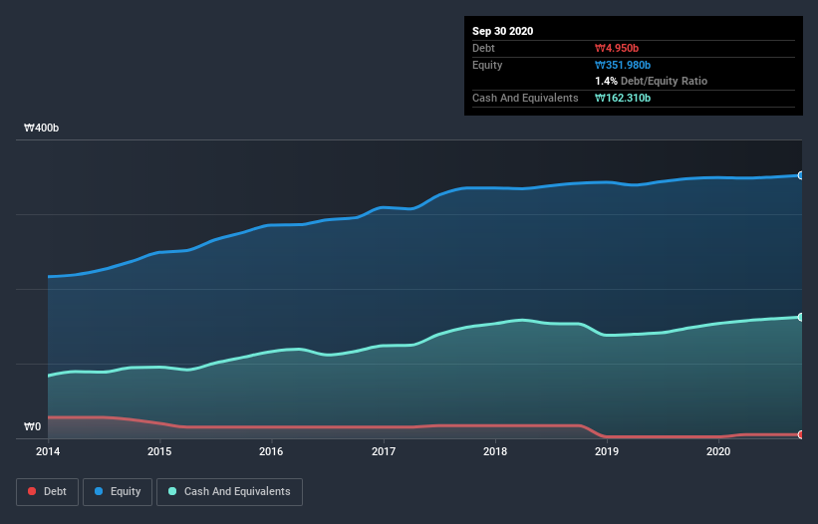Click the 1.4% Debt/Equity Ratio text
818x524 pixels.
(x=651, y=82)
